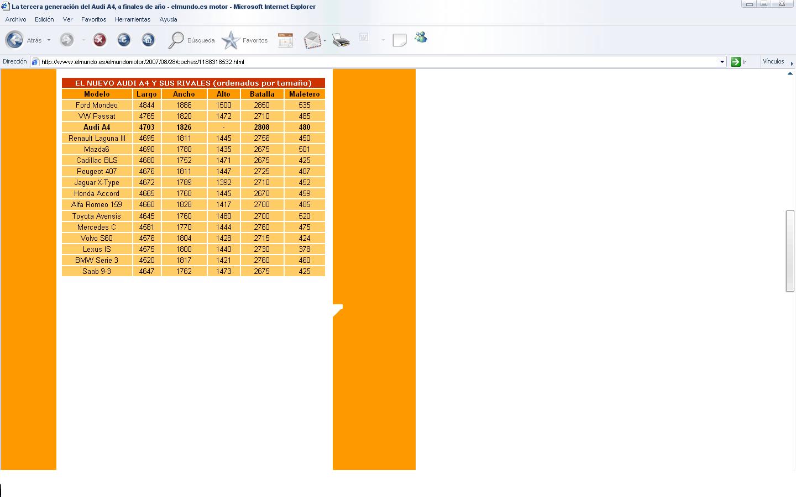
Task: Click the blank note Discuss icon
Action: click(x=400, y=40)
